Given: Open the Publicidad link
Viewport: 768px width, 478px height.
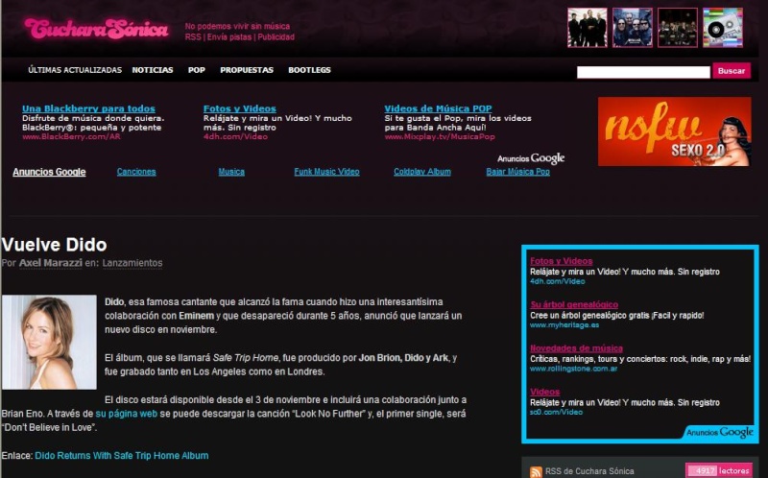Looking at the screenshot, I should [x=276, y=37].
